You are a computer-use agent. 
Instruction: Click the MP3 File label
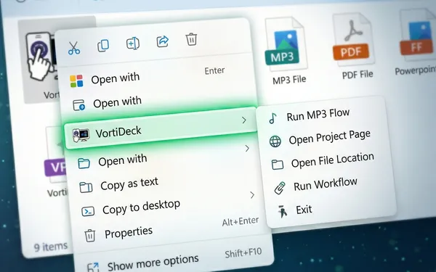pyautogui.click(x=289, y=80)
